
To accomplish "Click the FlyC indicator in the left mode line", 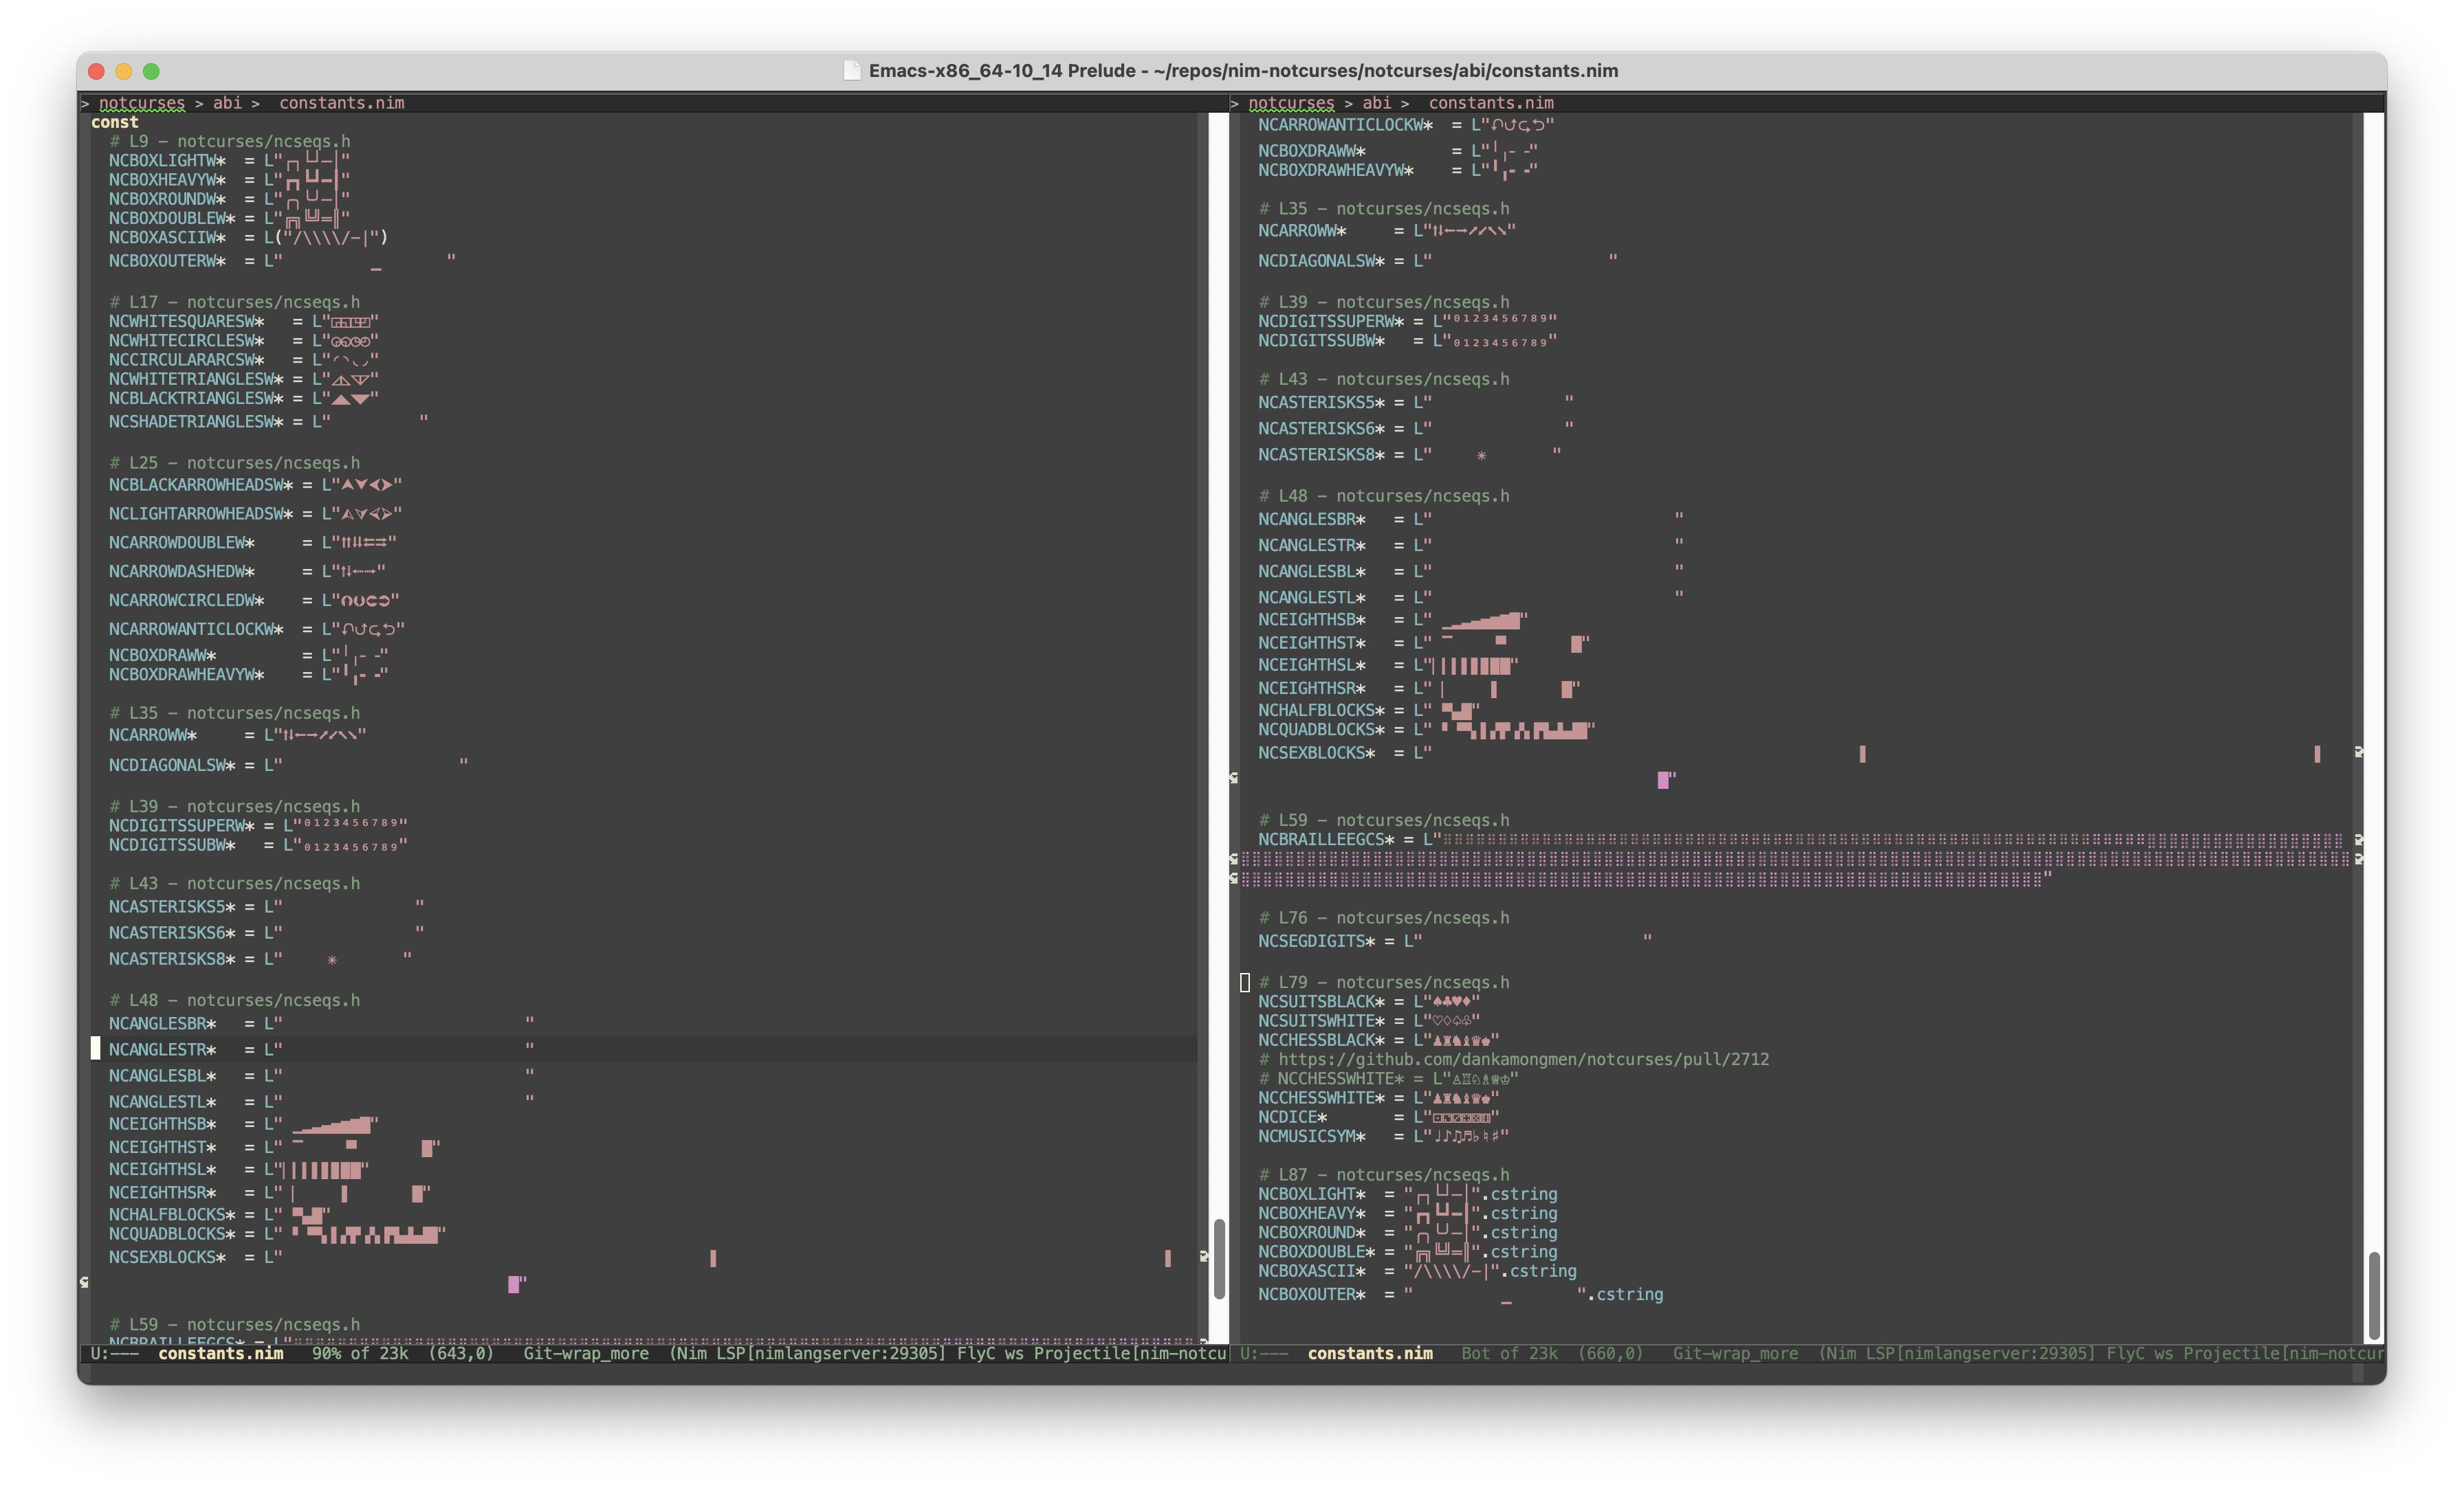I will pyautogui.click(x=976, y=1353).
